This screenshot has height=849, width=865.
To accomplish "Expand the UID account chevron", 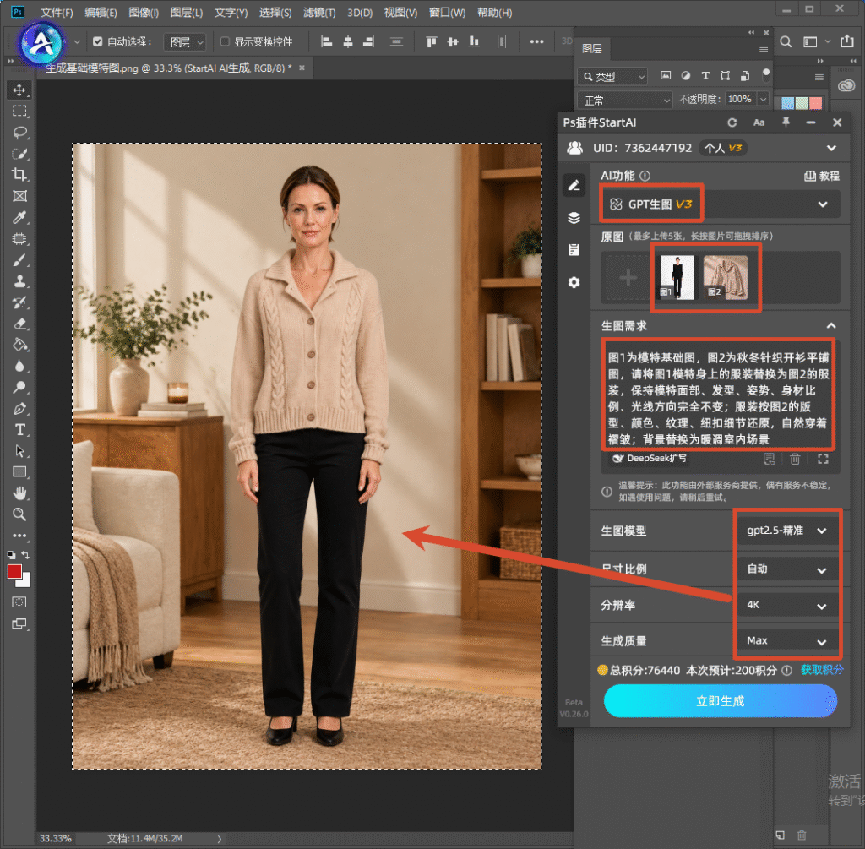I will point(831,148).
